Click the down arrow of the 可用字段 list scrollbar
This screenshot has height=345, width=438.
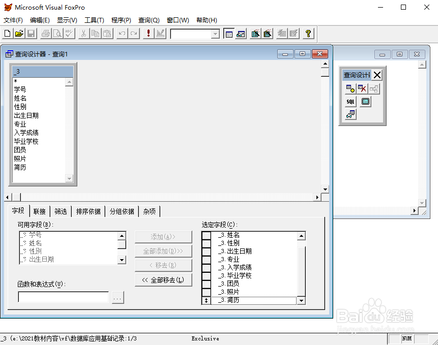[122, 260]
